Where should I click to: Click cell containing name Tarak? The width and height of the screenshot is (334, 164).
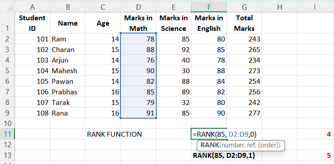tap(68, 103)
